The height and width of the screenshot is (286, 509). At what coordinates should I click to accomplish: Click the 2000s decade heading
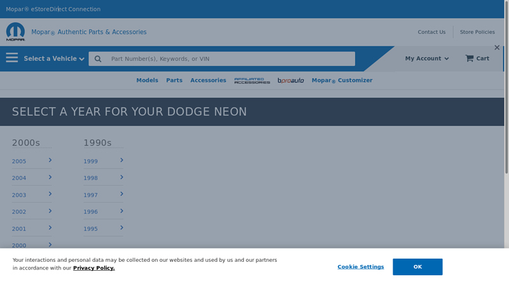coord(26,142)
